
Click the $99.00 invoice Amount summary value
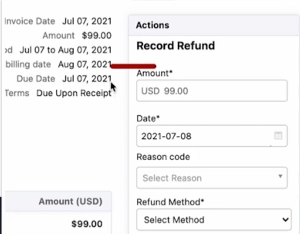click(97, 36)
